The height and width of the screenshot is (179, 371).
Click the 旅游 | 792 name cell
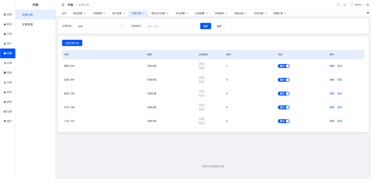point(69,94)
